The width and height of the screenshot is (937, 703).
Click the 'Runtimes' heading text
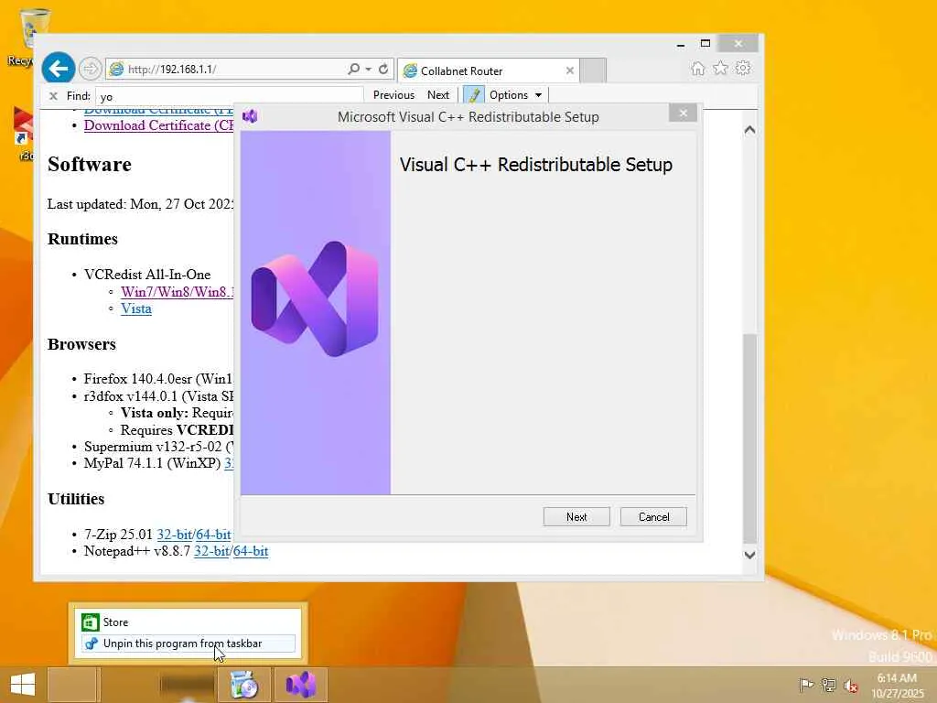pos(82,239)
